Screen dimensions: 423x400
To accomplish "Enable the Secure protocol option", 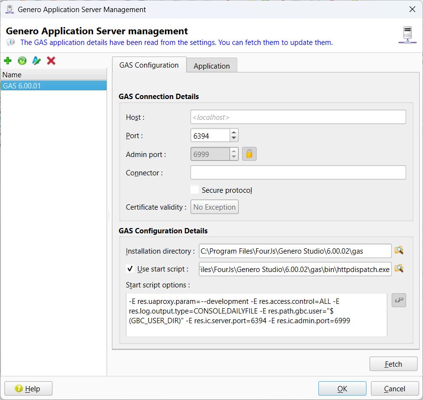I will click(x=194, y=189).
